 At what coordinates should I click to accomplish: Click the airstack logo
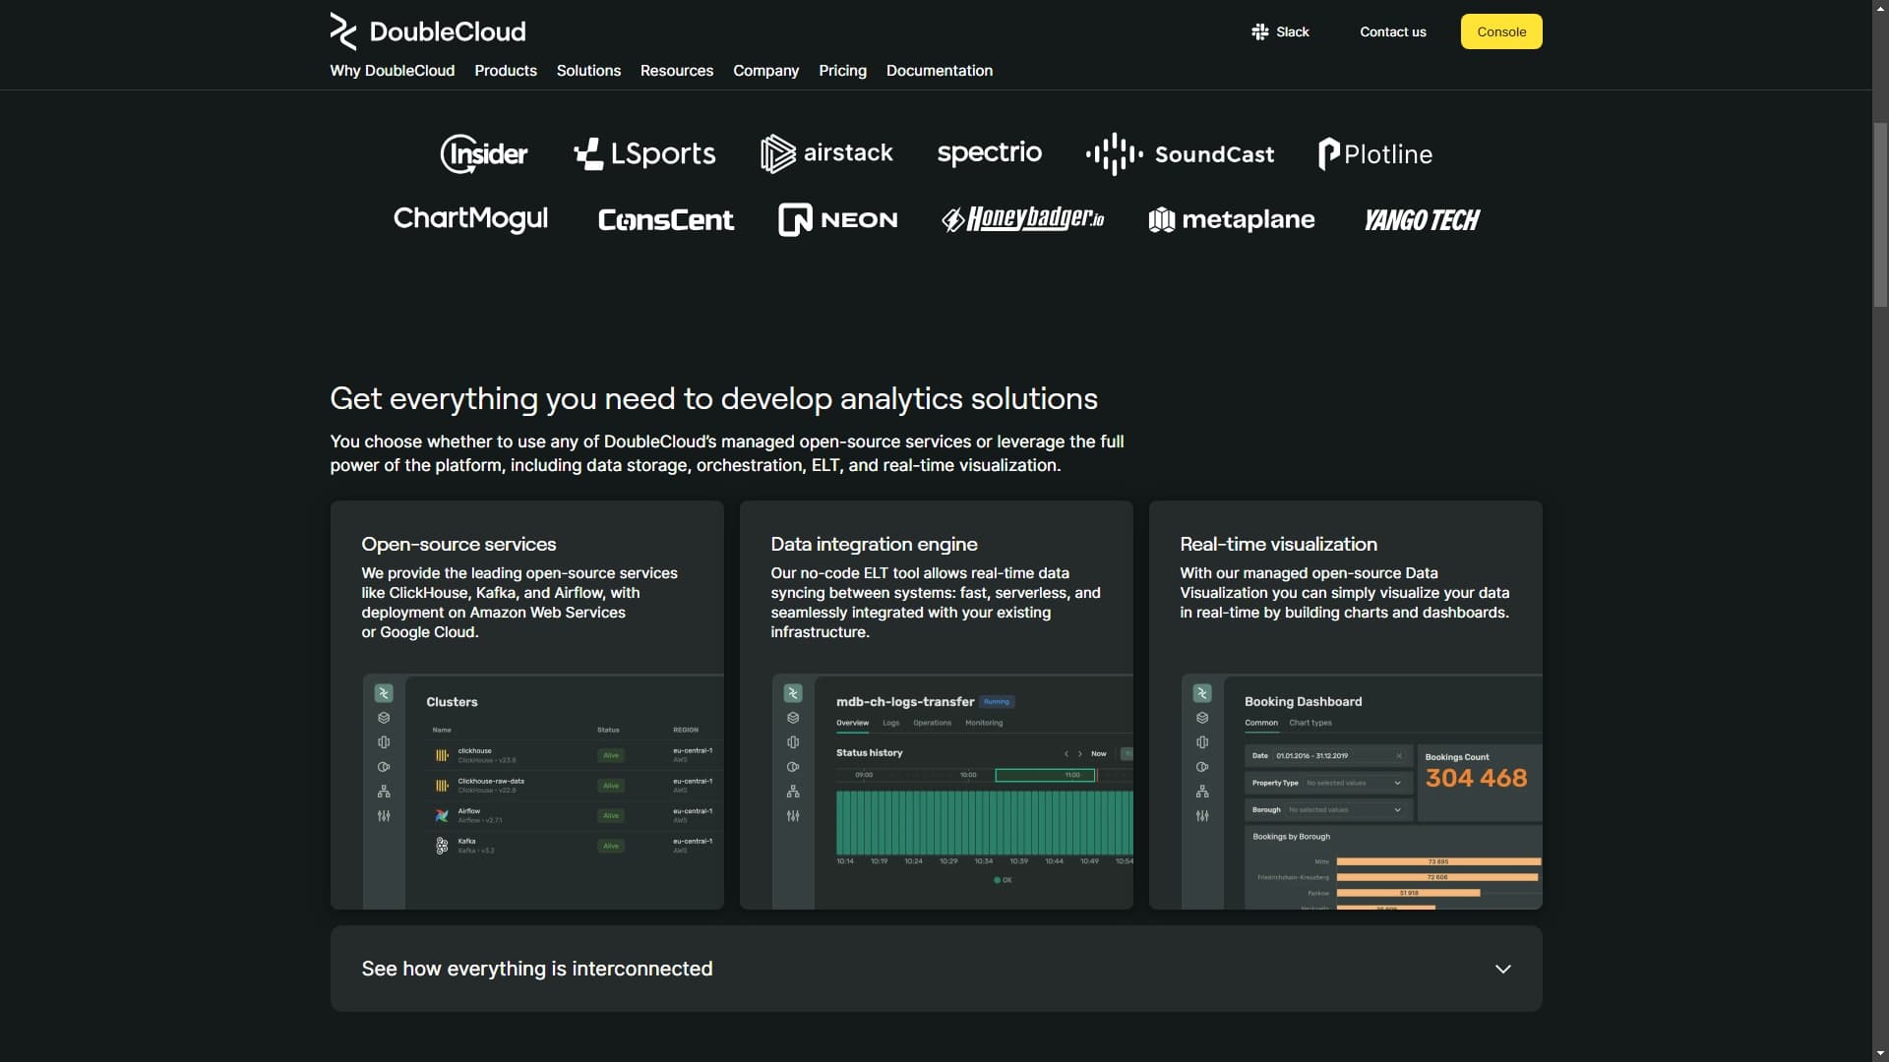(826, 153)
